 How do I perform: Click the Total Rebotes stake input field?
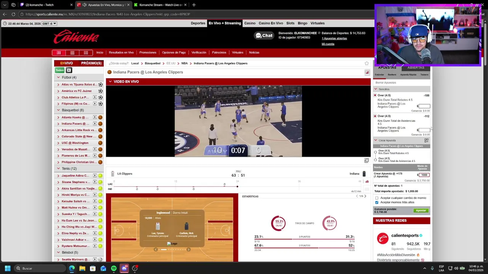click(424, 106)
